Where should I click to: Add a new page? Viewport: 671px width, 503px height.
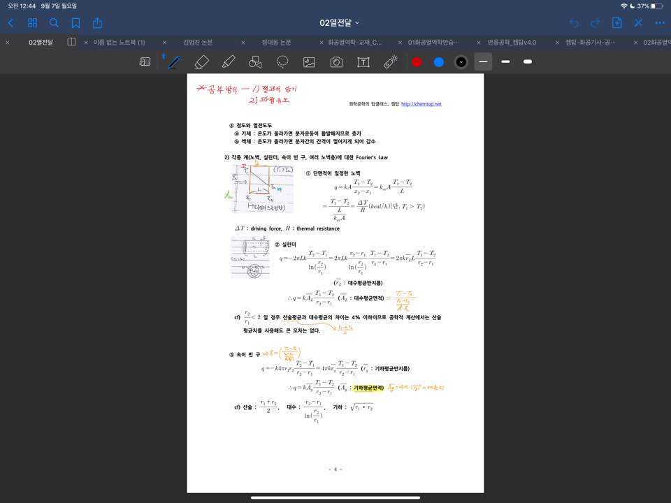click(616, 22)
